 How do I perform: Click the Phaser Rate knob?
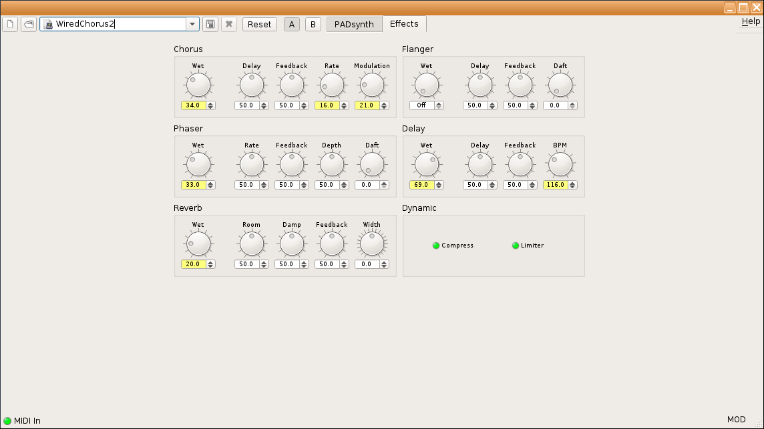252,165
